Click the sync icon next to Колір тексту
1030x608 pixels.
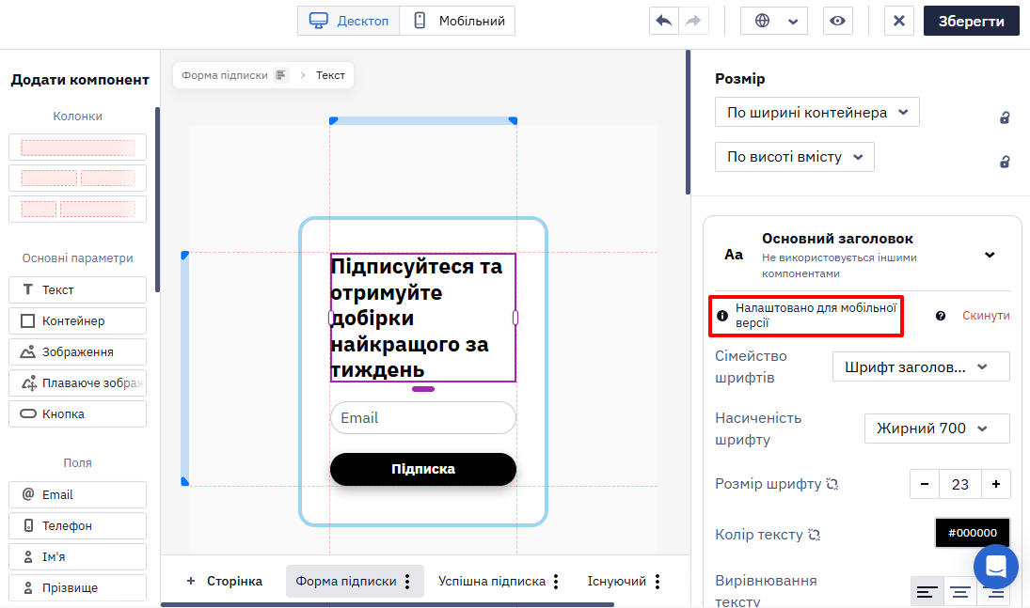point(815,535)
